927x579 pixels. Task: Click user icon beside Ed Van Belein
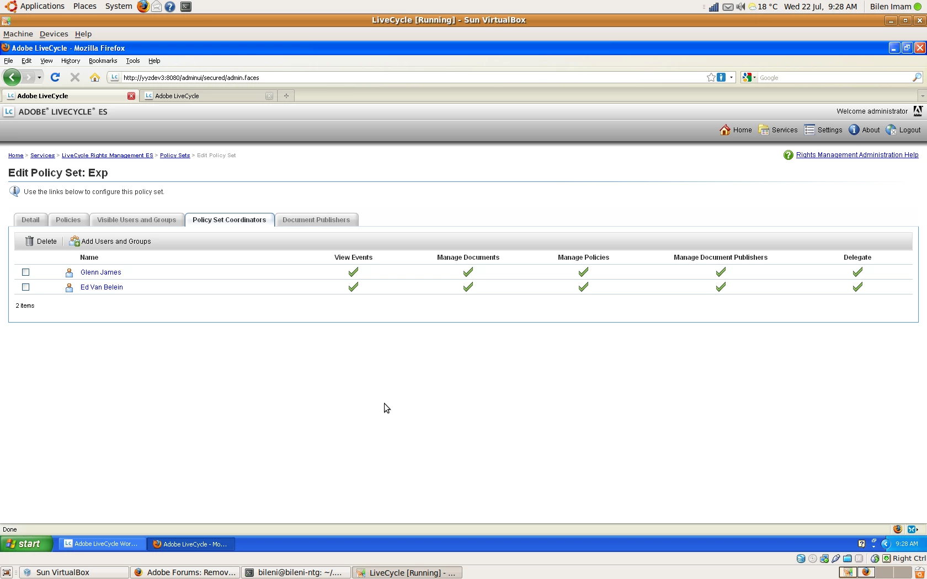coord(69,287)
